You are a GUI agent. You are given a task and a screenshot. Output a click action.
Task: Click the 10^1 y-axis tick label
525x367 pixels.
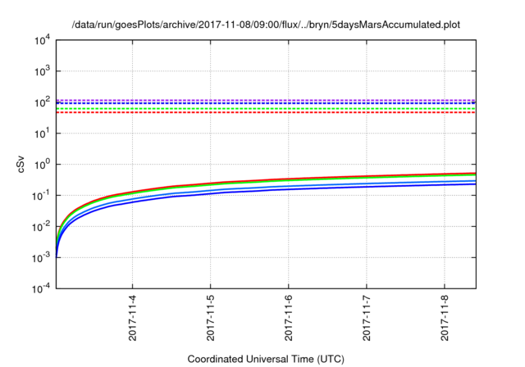[x=42, y=134]
